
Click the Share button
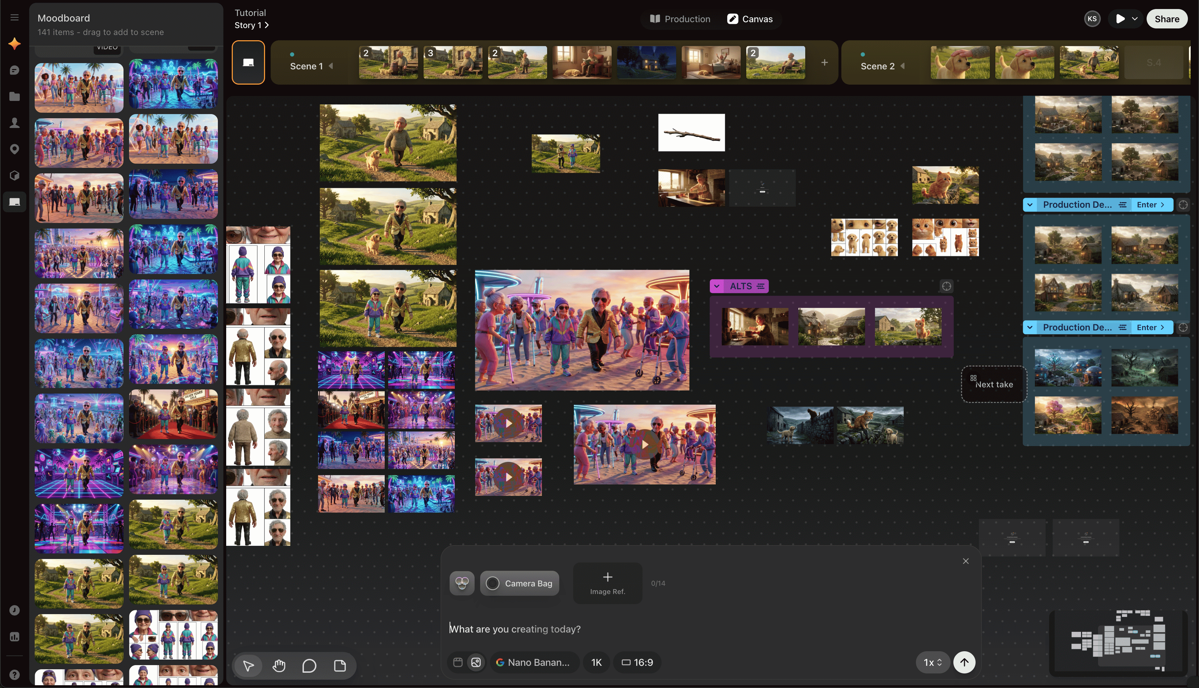click(x=1167, y=19)
